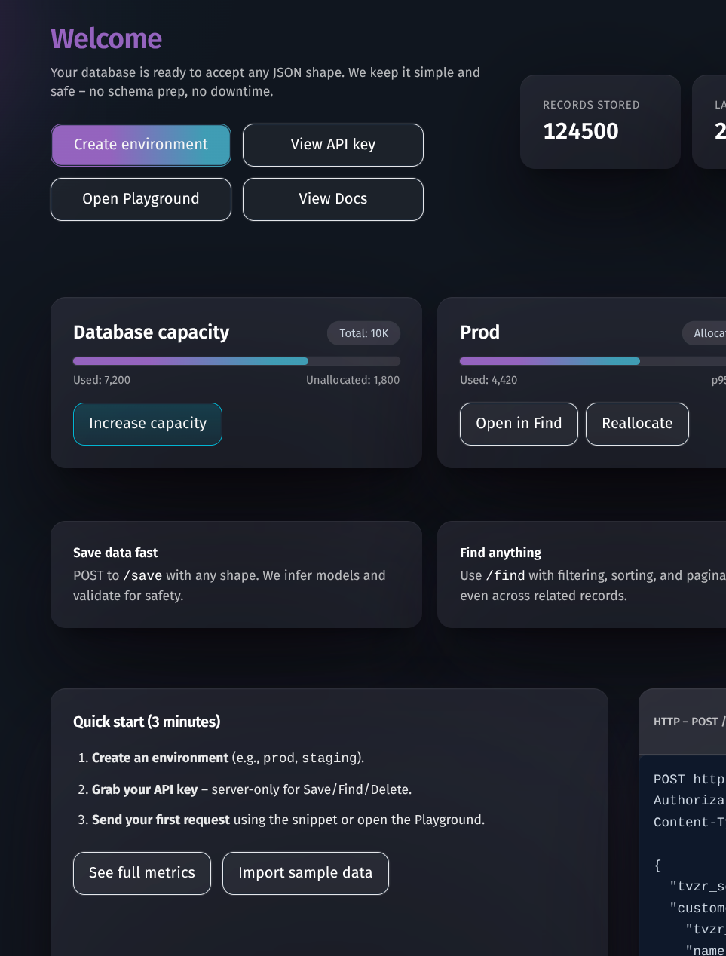Click the Grab your API key step
The width and height of the screenshot is (726, 956).
tap(252, 789)
